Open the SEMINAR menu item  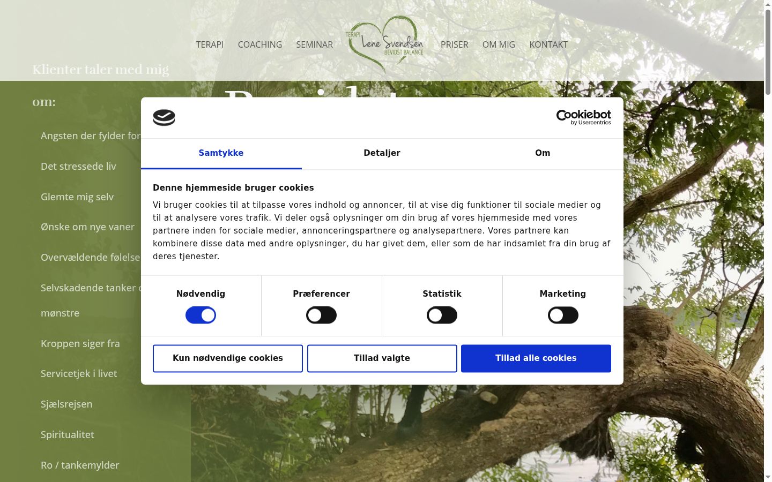[x=315, y=44]
